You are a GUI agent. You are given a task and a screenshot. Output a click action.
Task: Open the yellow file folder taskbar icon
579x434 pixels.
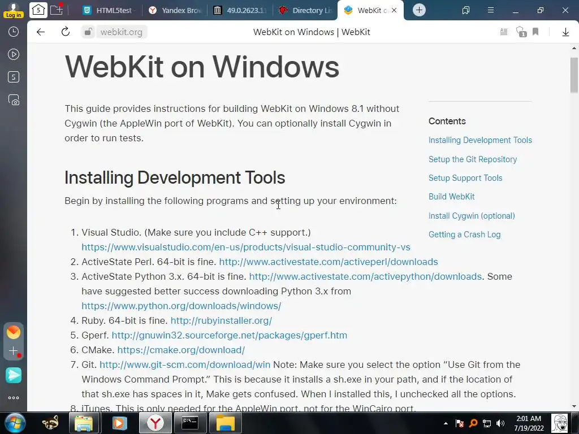[225, 423]
